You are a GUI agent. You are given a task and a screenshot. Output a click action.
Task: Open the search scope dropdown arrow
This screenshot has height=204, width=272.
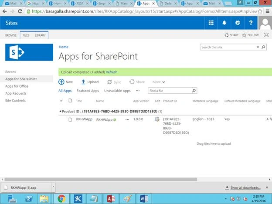(258, 47)
